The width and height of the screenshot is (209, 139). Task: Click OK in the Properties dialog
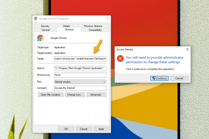(66, 129)
